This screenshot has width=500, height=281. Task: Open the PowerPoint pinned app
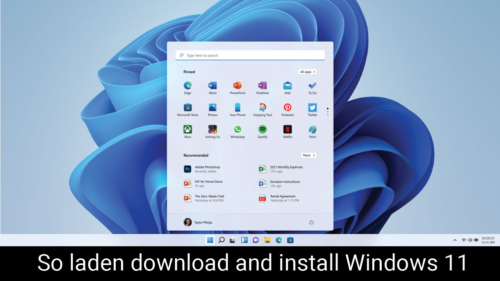[237, 88]
